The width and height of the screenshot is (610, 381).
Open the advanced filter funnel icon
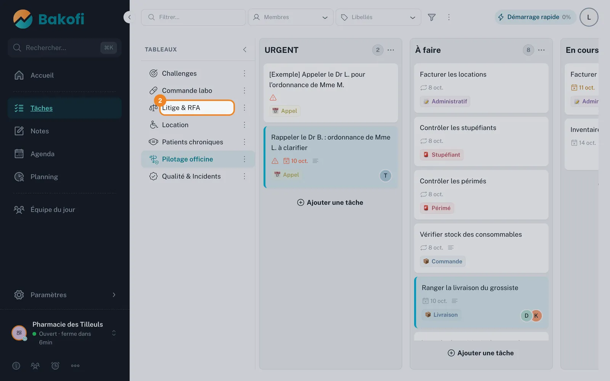[432, 17]
